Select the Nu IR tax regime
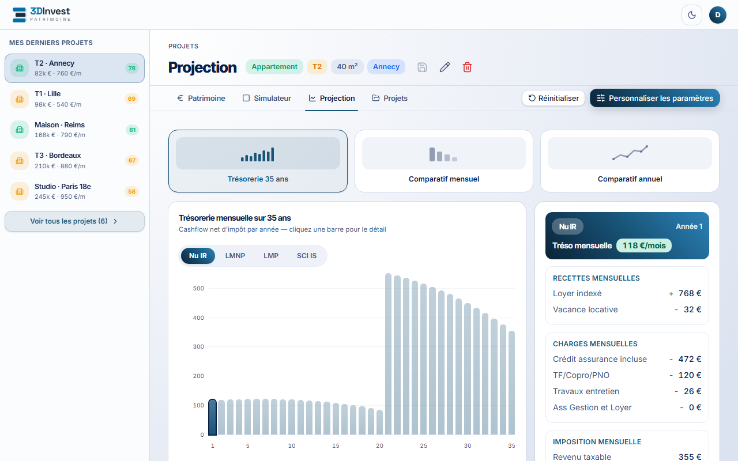Image resolution: width=738 pixels, height=461 pixels. coord(198,256)
